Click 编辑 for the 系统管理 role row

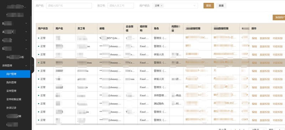click(254, 95)
